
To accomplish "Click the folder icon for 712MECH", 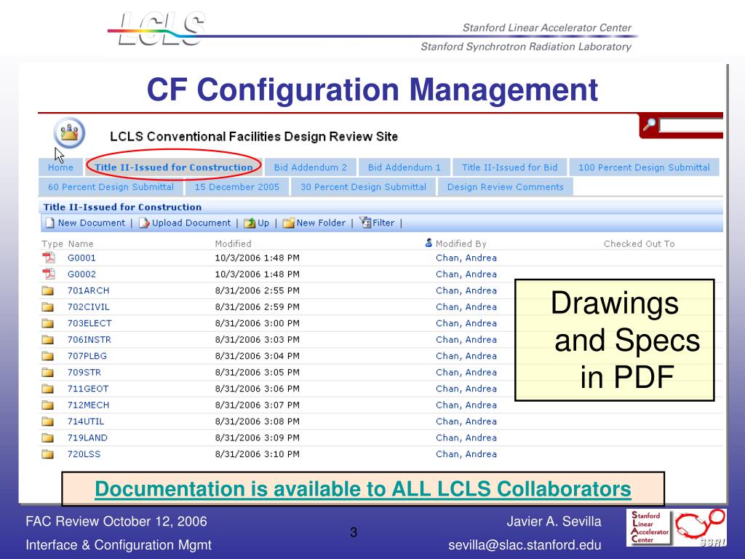I will point(47,405).
